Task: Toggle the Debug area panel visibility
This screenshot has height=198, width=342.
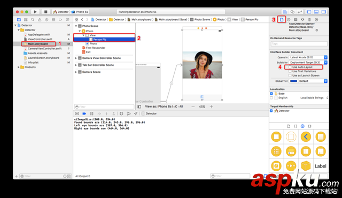Action: (316, 12)
